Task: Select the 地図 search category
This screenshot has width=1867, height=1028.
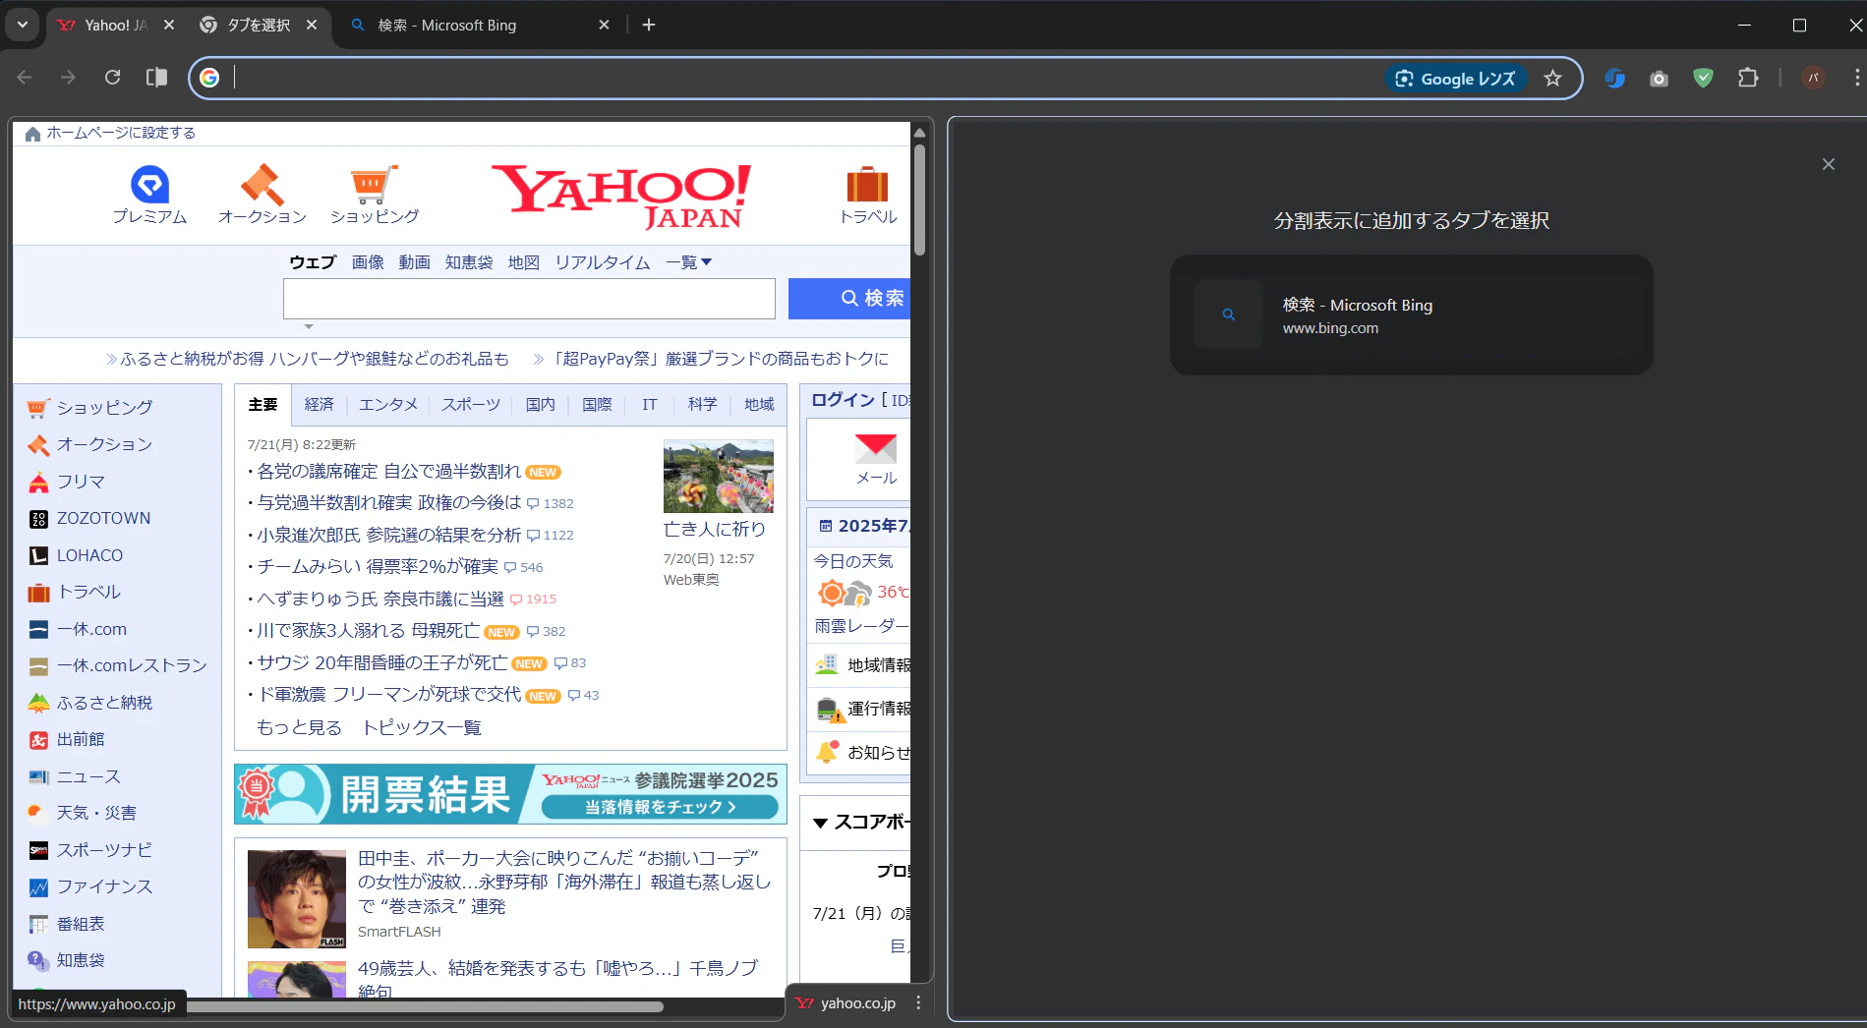Action: pyautogui.click(x=524, y=262)
